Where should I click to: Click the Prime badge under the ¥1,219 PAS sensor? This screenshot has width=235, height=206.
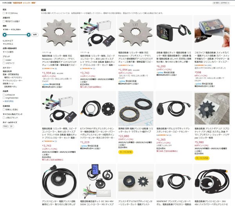83,146
